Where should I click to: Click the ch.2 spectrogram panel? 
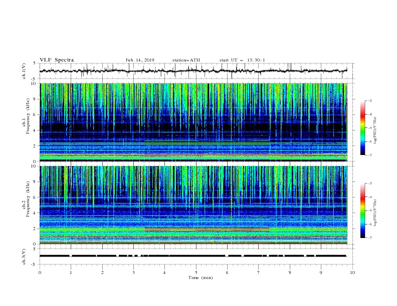(193, 205)
